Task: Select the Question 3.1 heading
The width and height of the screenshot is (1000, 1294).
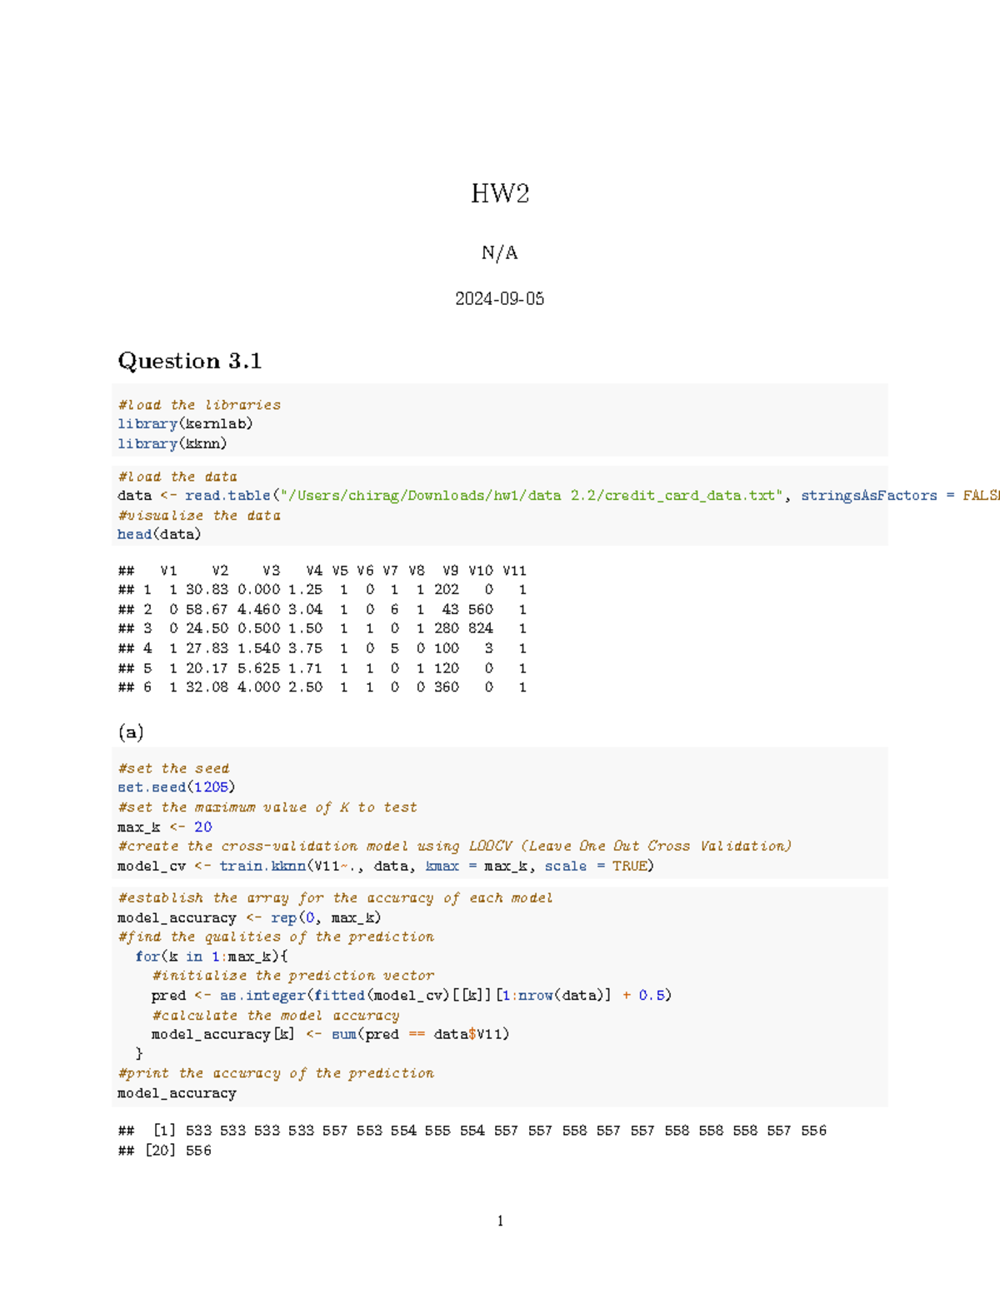Action: click(x=191, y=362)
